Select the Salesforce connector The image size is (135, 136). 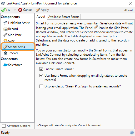tap(15, 65)
